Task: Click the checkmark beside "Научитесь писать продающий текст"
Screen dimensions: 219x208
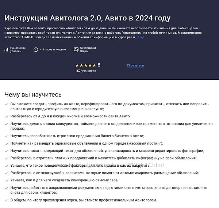Action: (7, 151)
